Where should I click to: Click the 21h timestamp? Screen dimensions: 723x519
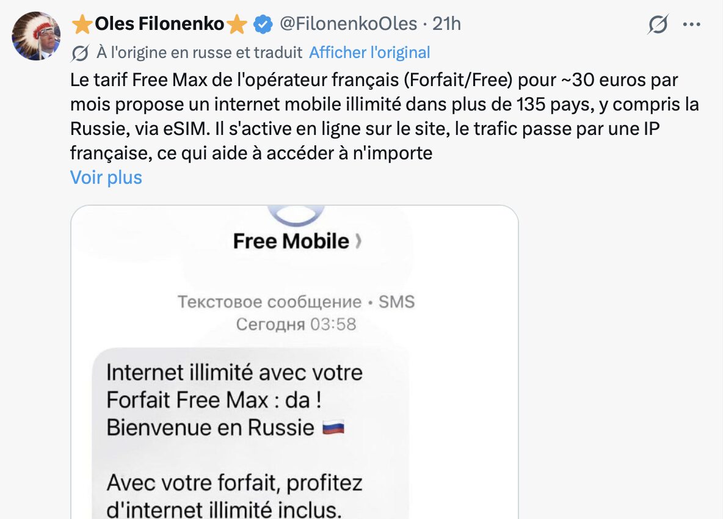(446, 24)
